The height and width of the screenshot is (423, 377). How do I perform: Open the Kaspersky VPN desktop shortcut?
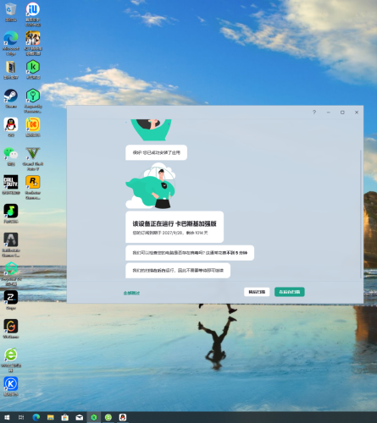pos(11,273)
